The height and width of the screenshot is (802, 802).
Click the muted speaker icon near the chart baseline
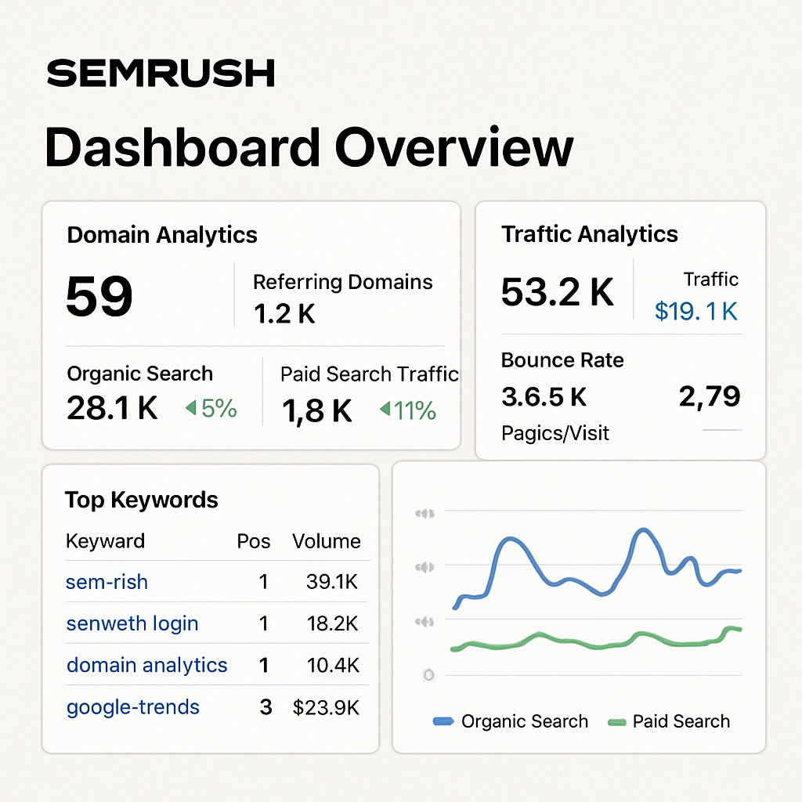tap(424, 622)
